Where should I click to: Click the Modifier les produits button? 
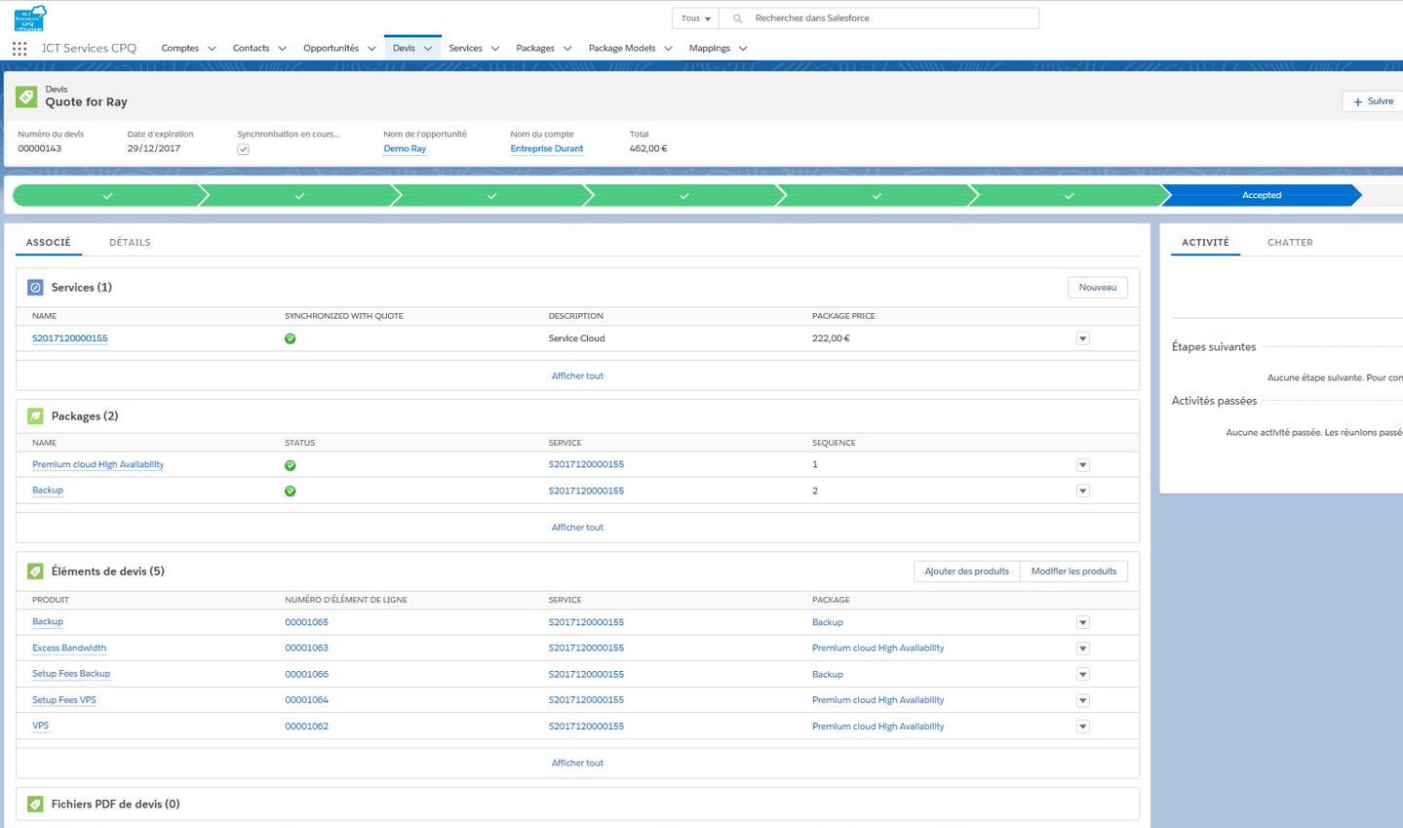tap(1074, 572)
